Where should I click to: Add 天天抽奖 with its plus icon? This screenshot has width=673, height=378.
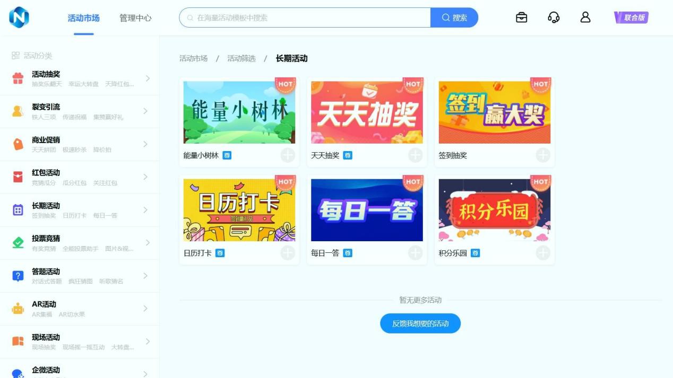pyautogui.click(x=416, y=155)
